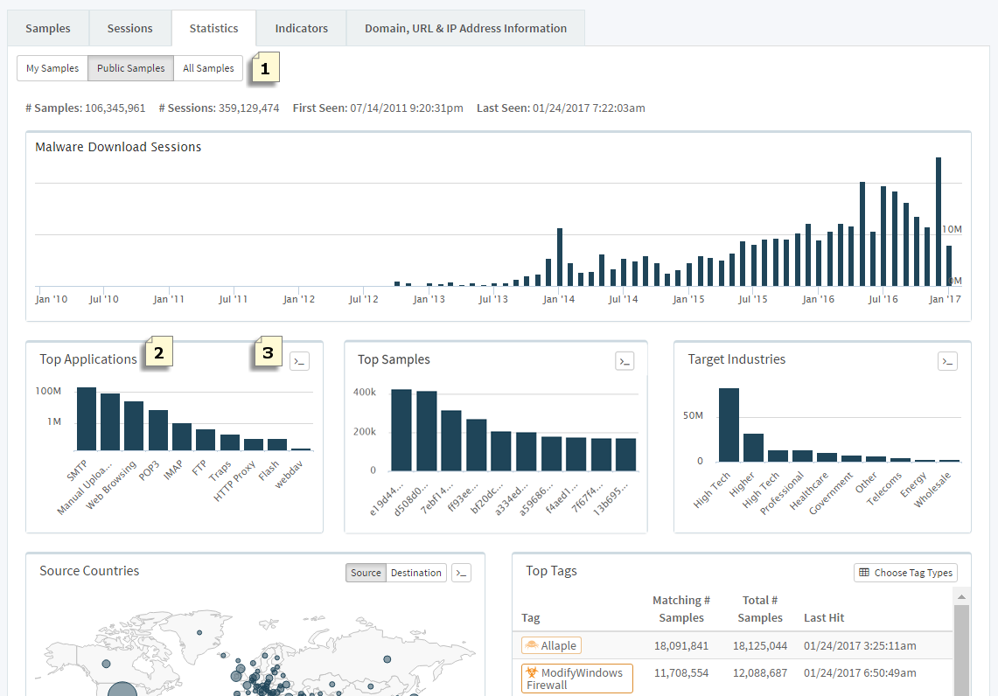
Task: Switch map to Destination countries
Action: point(415,573)
